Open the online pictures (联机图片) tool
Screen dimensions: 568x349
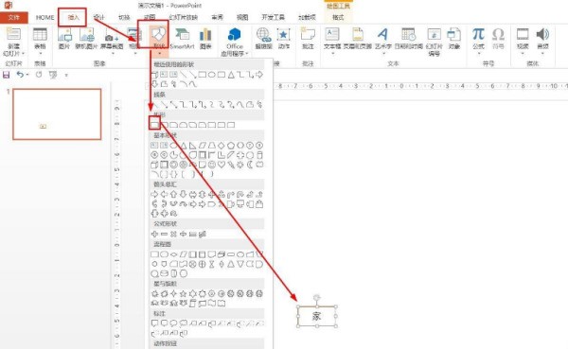86,39
